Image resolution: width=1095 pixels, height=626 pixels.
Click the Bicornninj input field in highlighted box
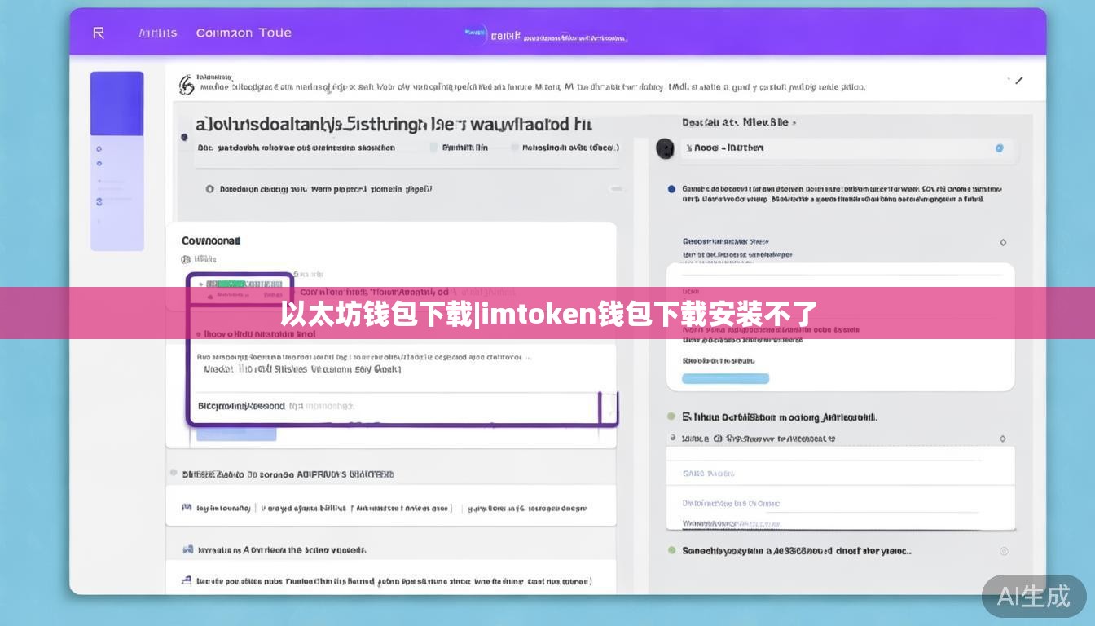point(395,406)
